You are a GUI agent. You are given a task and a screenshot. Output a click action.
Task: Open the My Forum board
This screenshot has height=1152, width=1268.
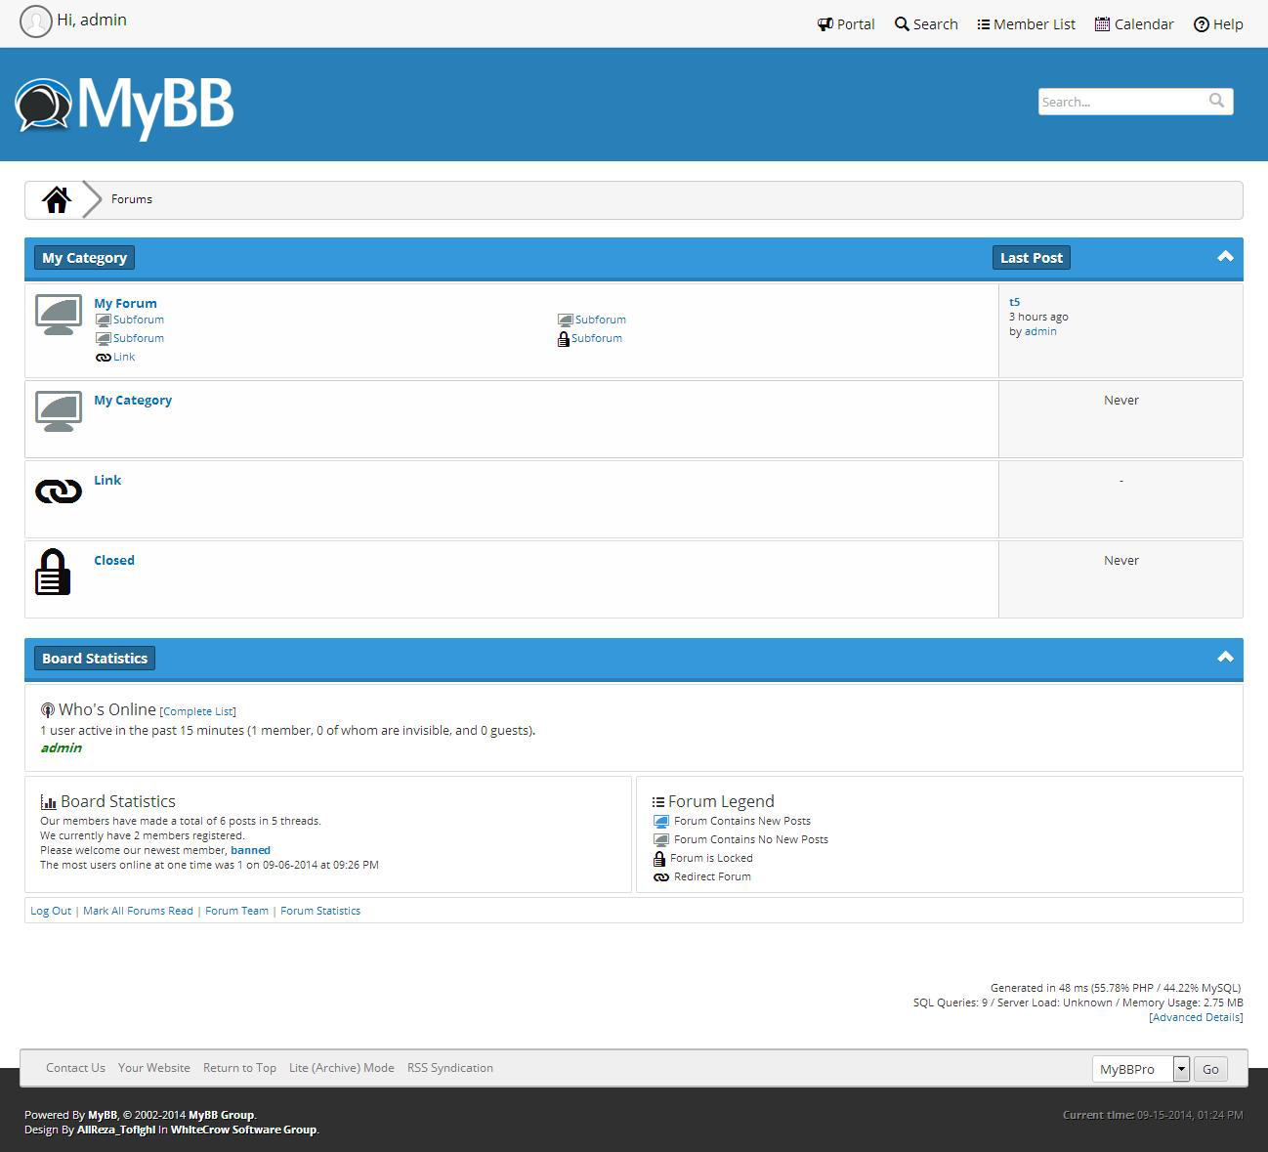(x=125, y=303)
